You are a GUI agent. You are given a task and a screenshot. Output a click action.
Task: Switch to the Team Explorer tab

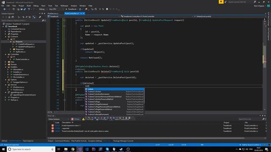pyautogui.click(x=28, y=141)
